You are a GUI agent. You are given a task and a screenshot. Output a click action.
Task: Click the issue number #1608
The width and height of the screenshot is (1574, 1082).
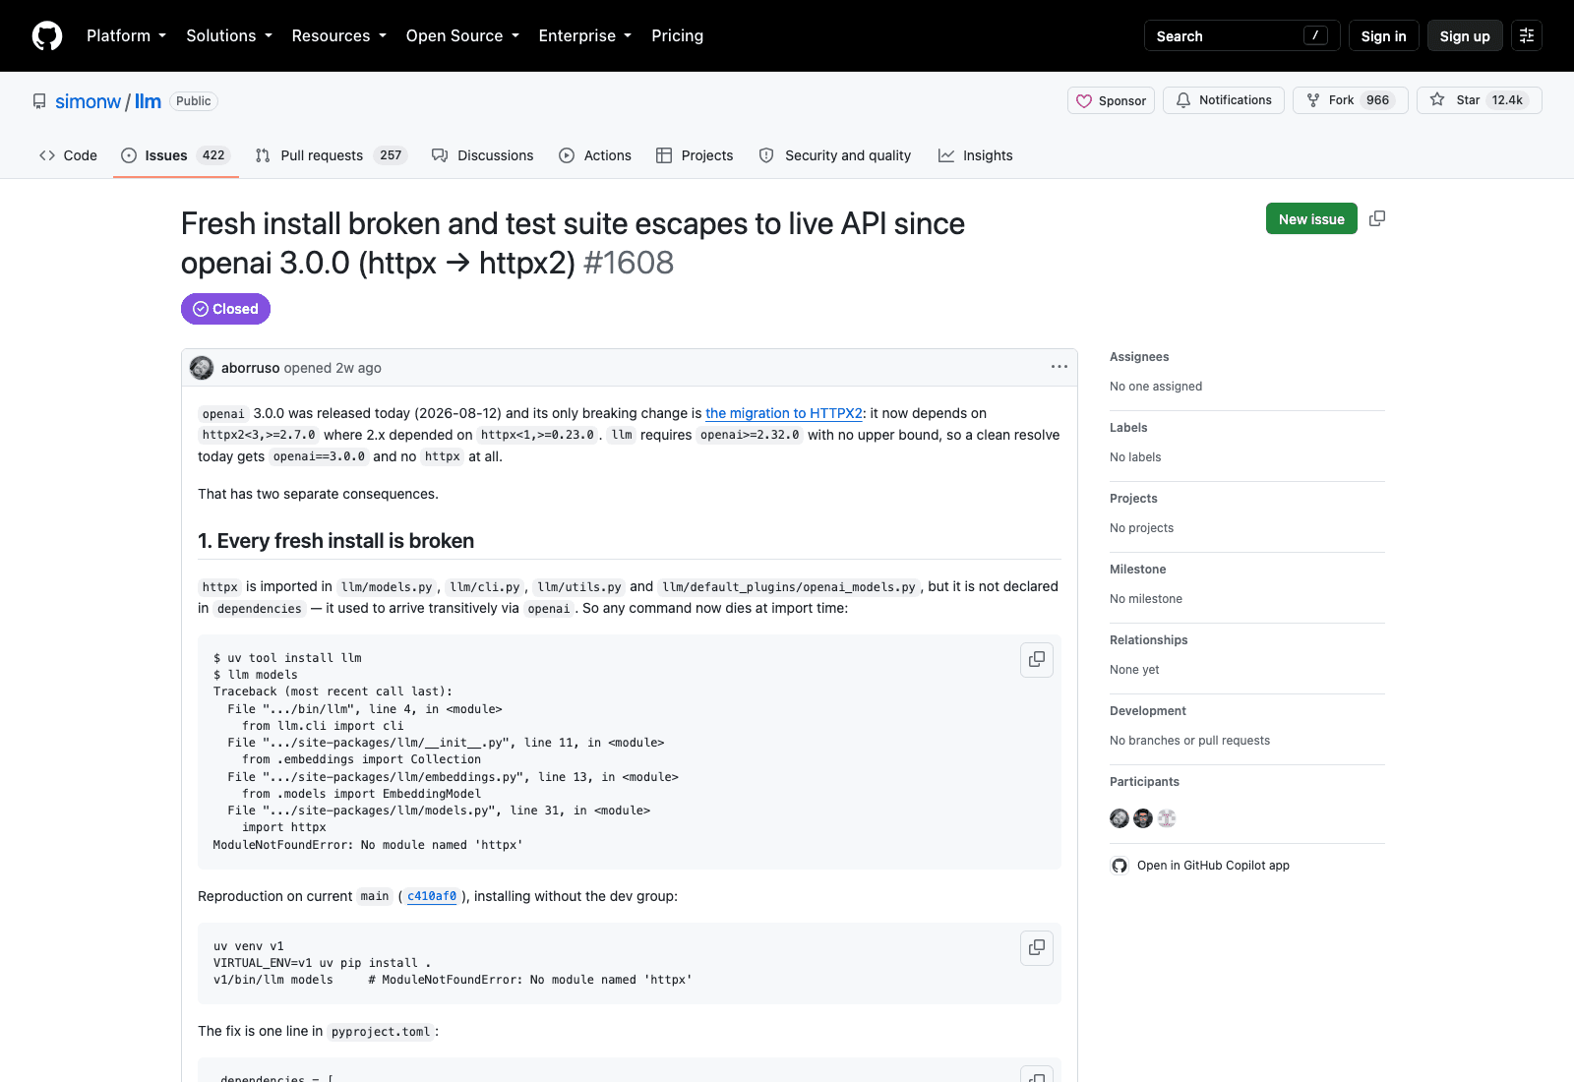coord(629,263)
